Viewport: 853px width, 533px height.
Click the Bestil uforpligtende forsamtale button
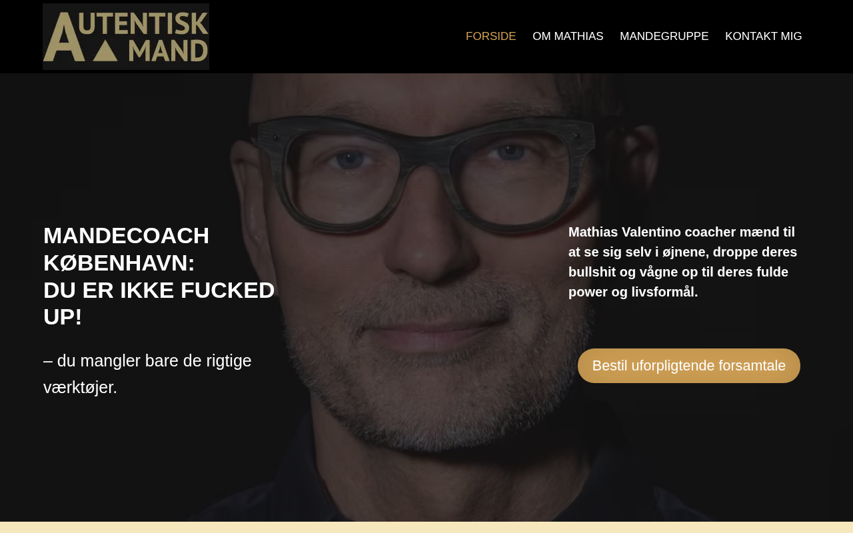(x=689, y=366)
